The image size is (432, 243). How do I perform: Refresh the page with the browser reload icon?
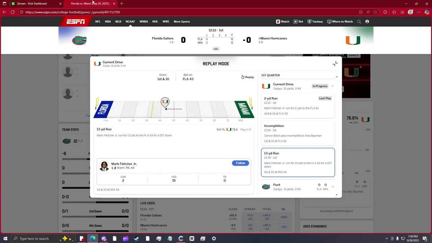tap(12, 12)
